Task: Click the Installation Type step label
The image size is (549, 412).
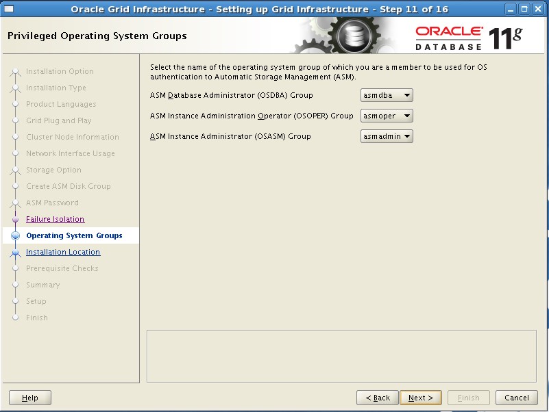Action: click(56, 88)
